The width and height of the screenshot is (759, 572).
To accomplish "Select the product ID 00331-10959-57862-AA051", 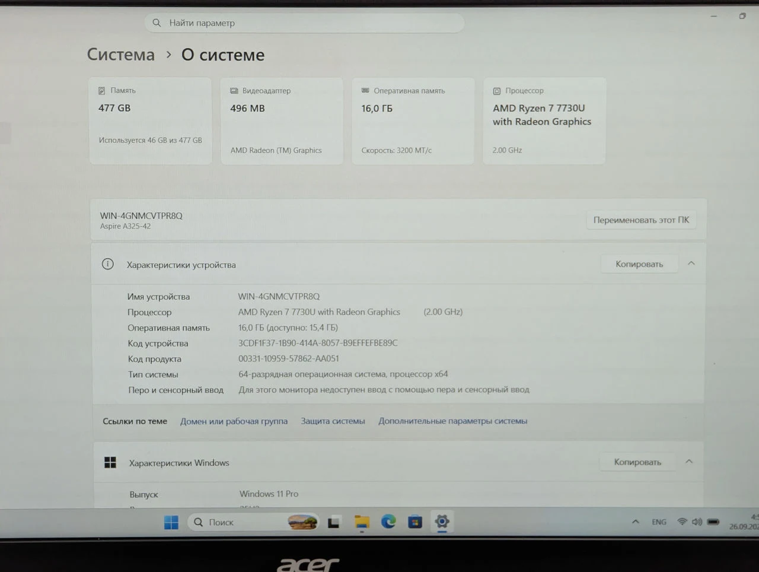I will click(289, 358).
